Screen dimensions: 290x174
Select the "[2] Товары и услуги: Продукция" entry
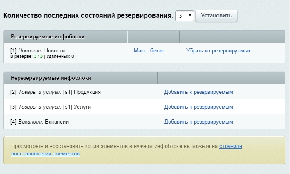point(55,92)
